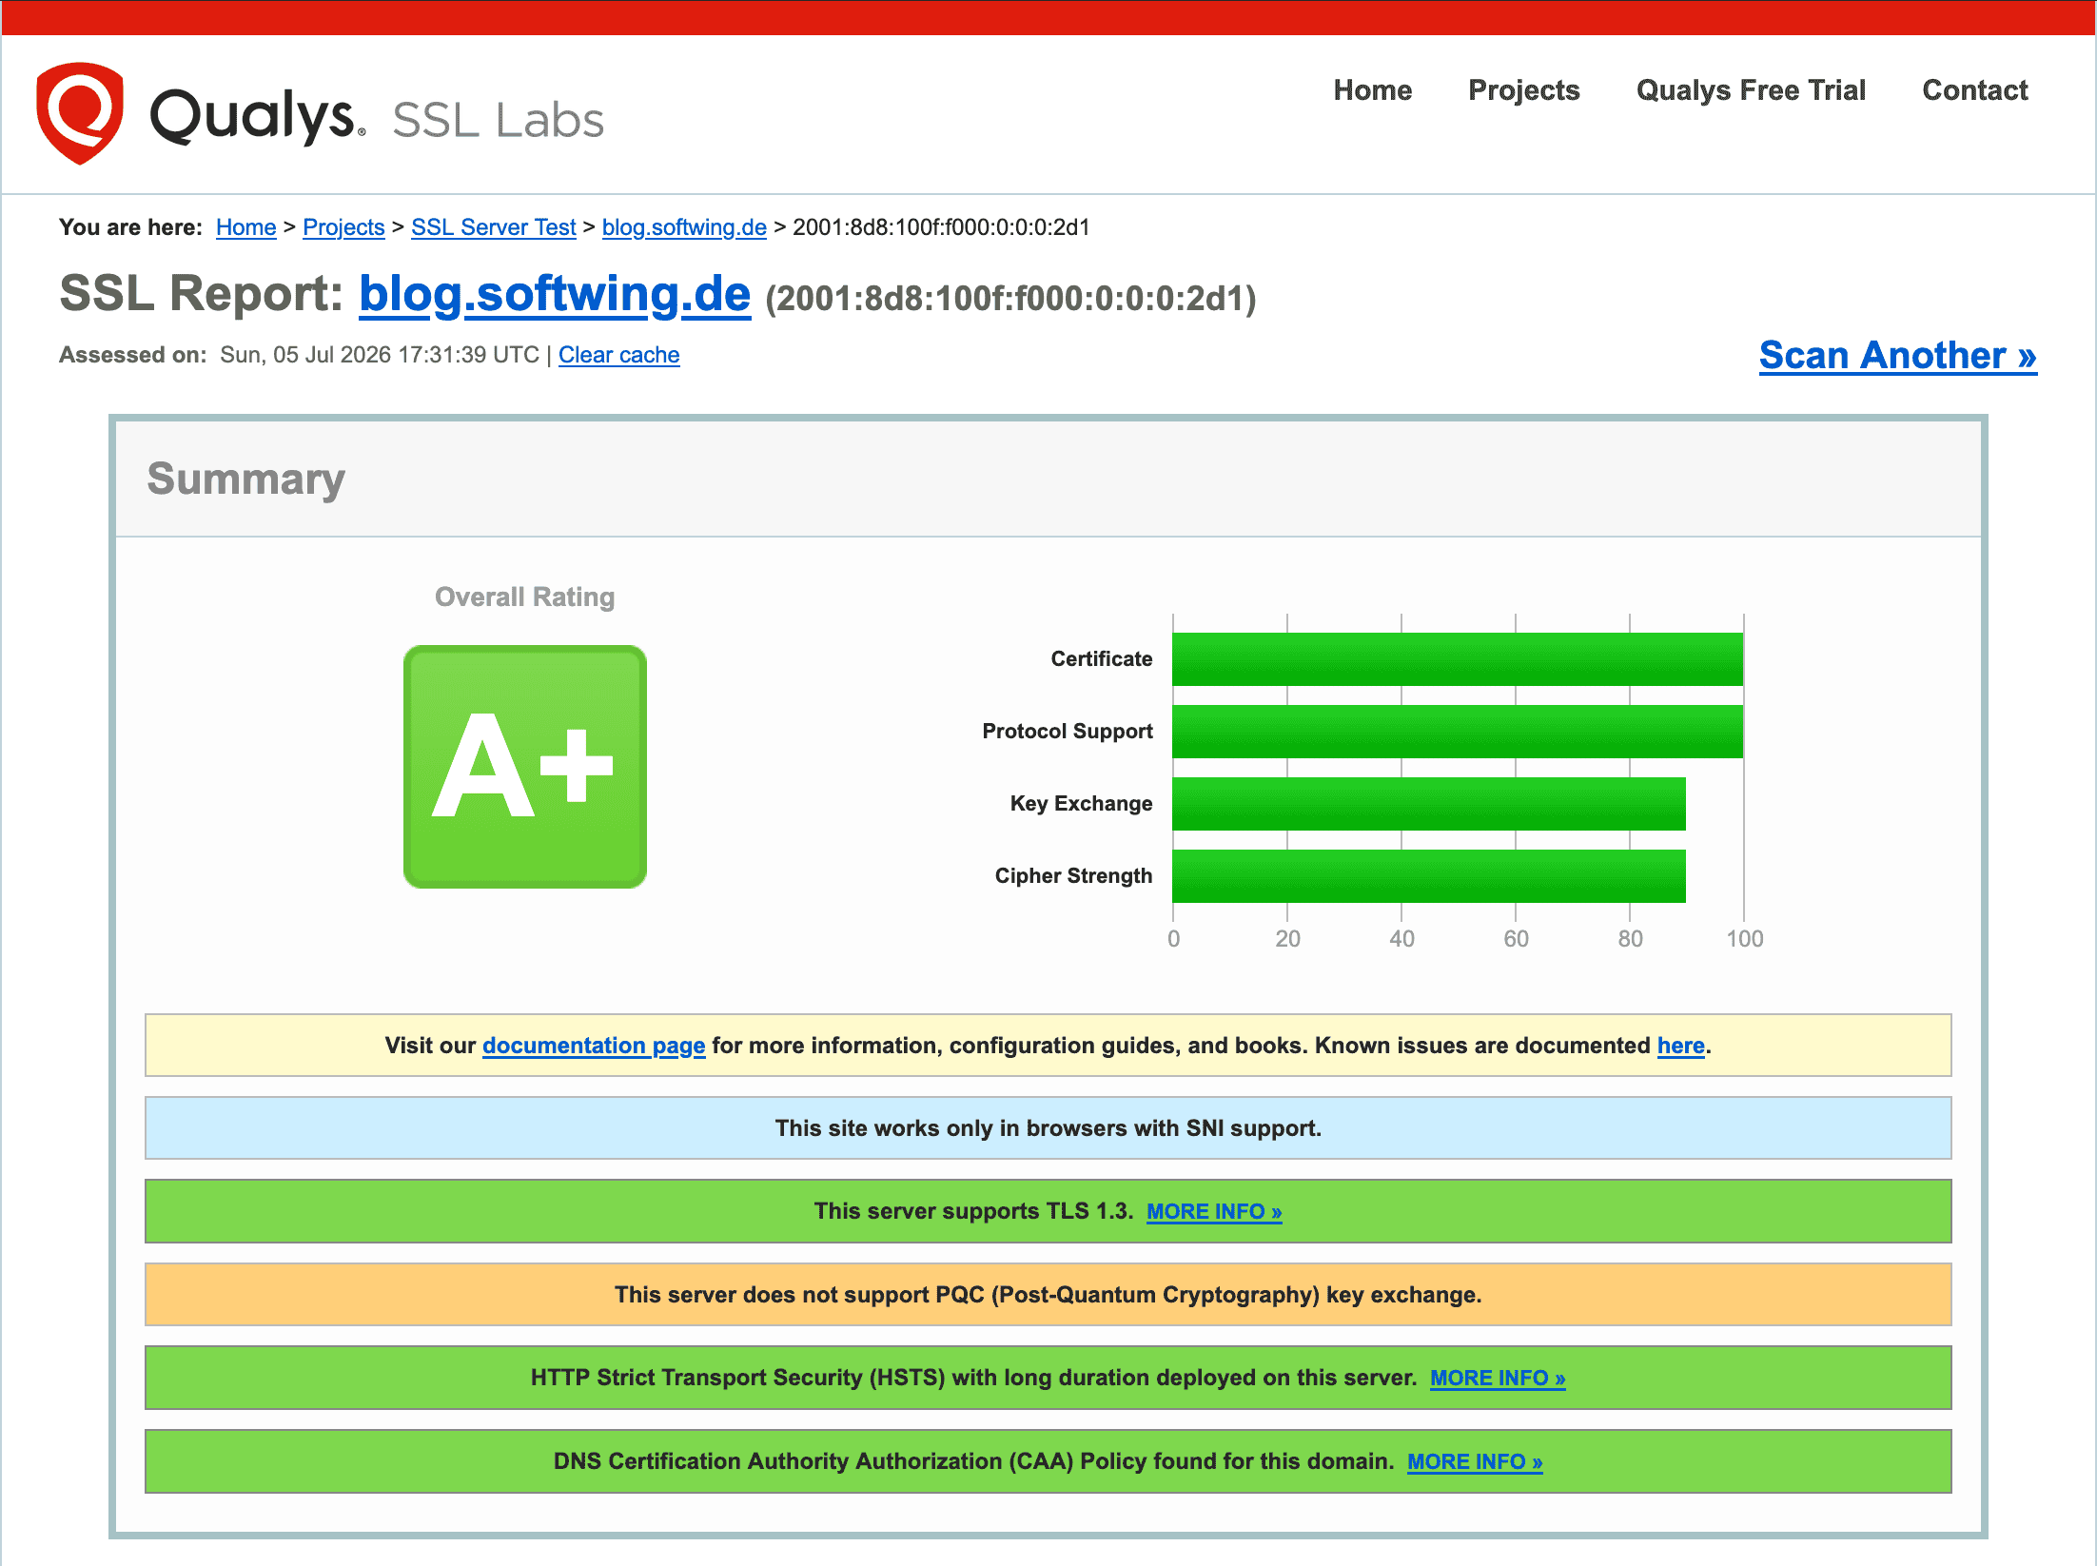Click the Protocol Support score bar
The width and height of the screenshot is (2097, 1566).
coord(1458,732)
